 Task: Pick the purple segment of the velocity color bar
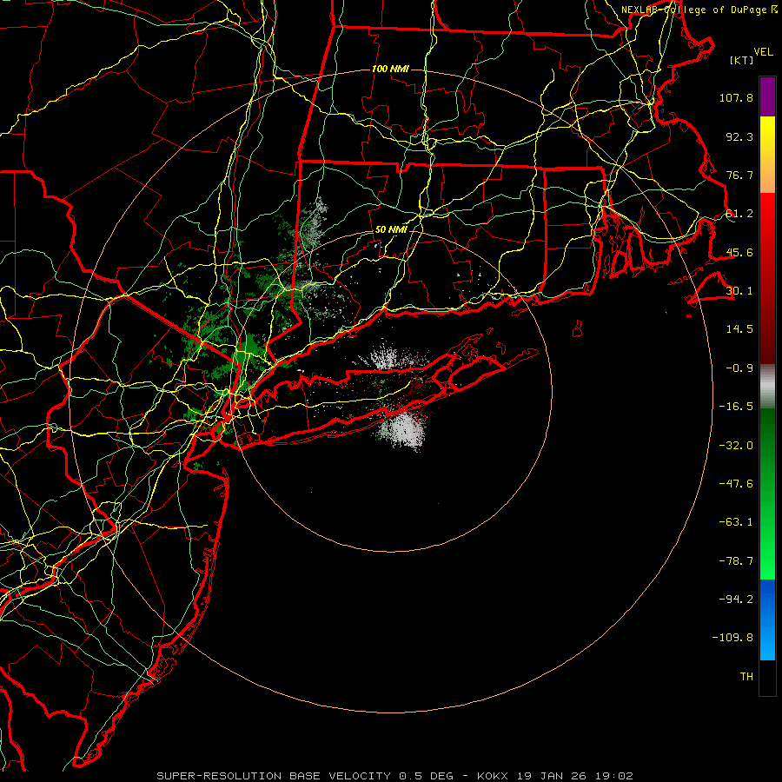coord(767,96)
